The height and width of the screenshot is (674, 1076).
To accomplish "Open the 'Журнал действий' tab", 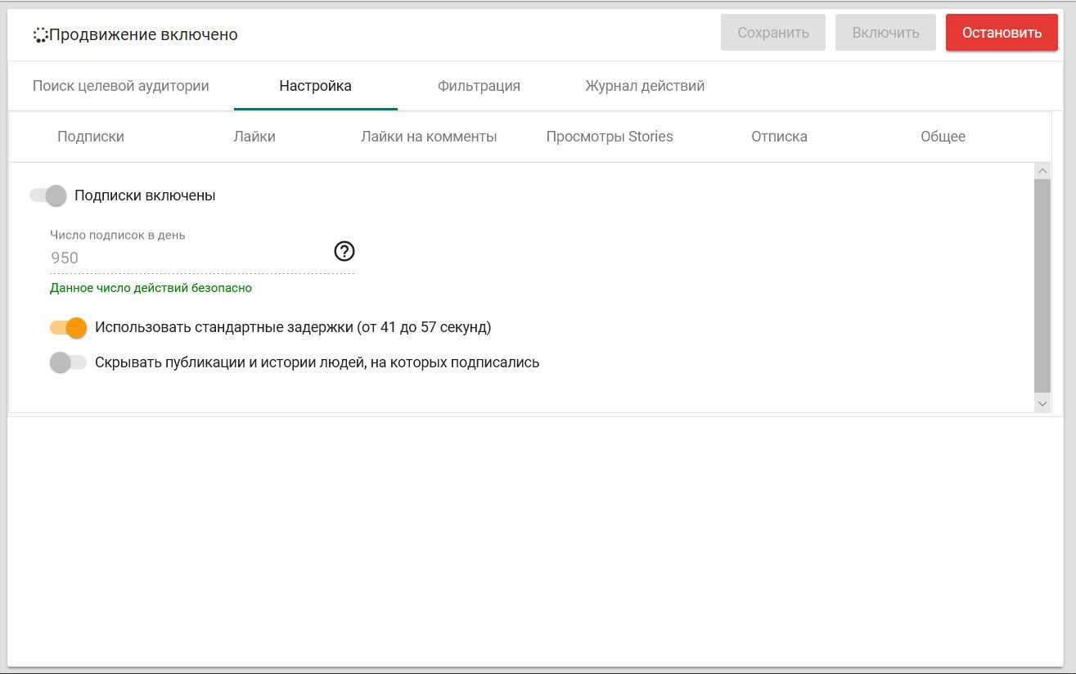I will pos(644,86).
